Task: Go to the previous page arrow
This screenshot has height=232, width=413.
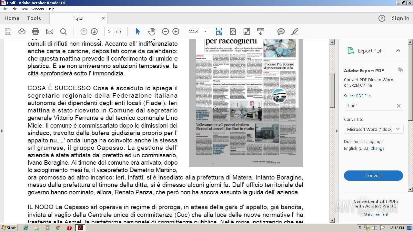Action: click(84, 32)
